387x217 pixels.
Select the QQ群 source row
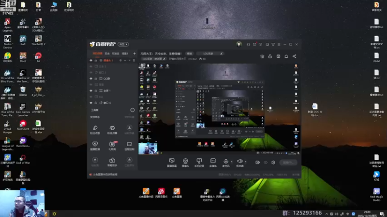coord(112,79)
